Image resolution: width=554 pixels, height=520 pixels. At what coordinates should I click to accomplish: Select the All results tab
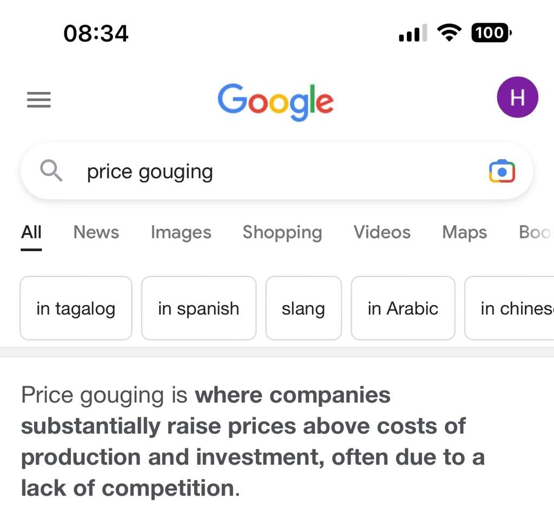(x=31, y=232)
